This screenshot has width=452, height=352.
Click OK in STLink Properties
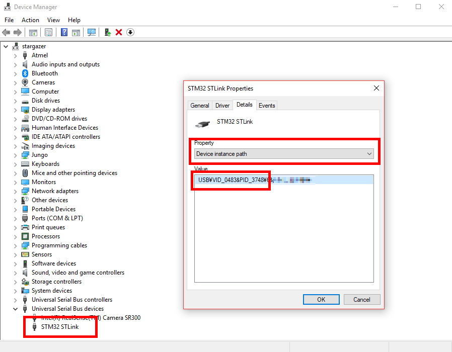(321, 300)
